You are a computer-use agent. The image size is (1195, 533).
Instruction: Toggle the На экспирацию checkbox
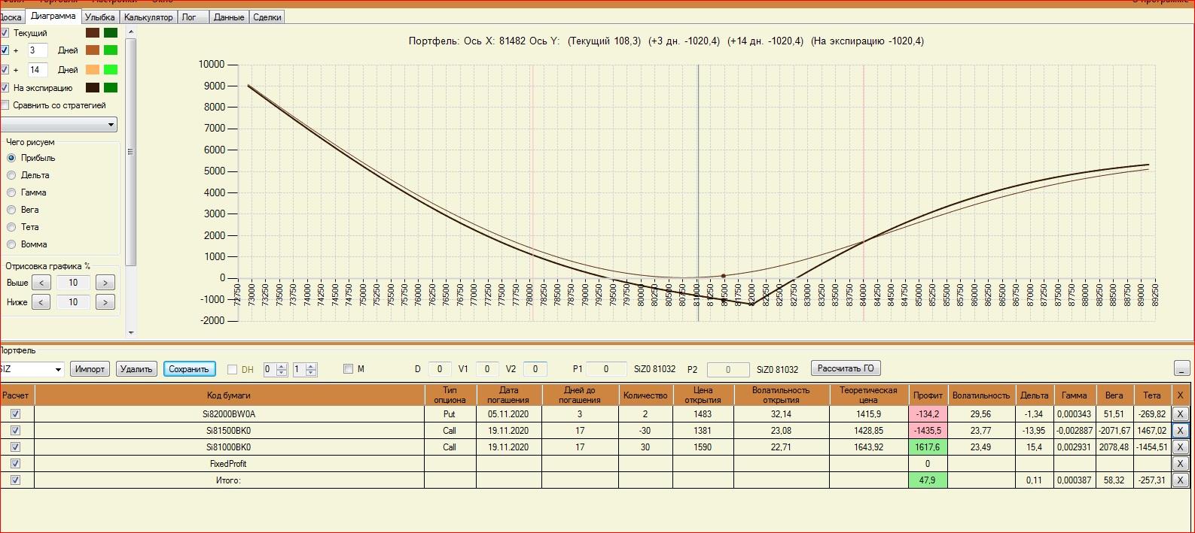coord(5,88)
